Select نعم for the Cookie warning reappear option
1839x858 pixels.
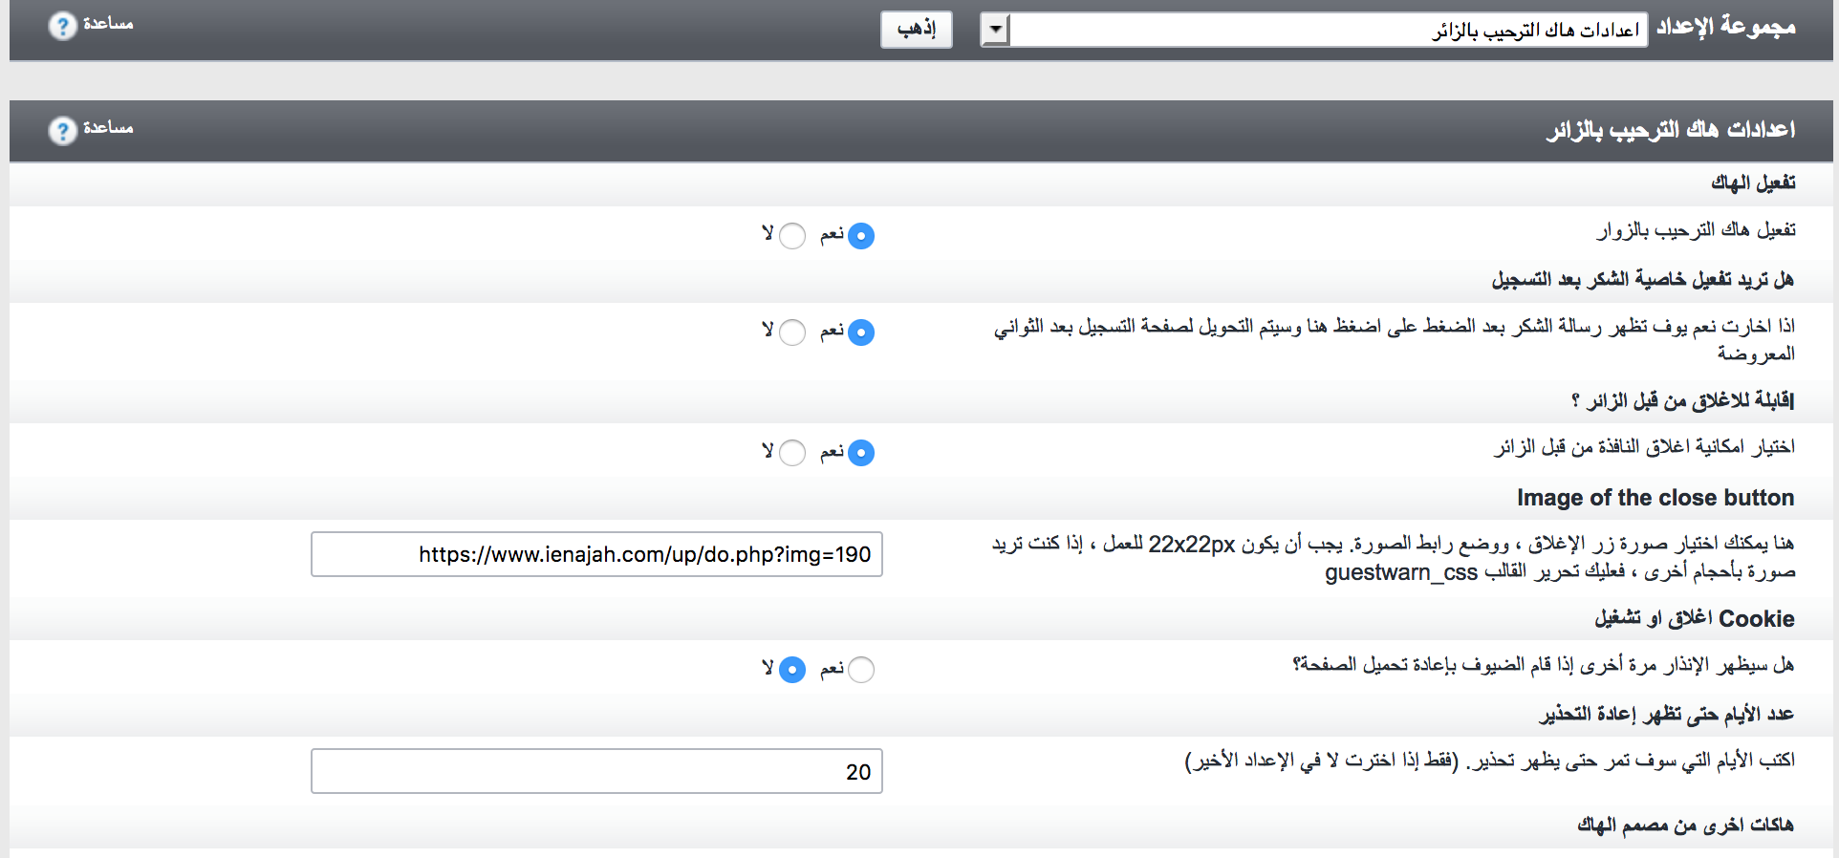click(x=860, y=670)
